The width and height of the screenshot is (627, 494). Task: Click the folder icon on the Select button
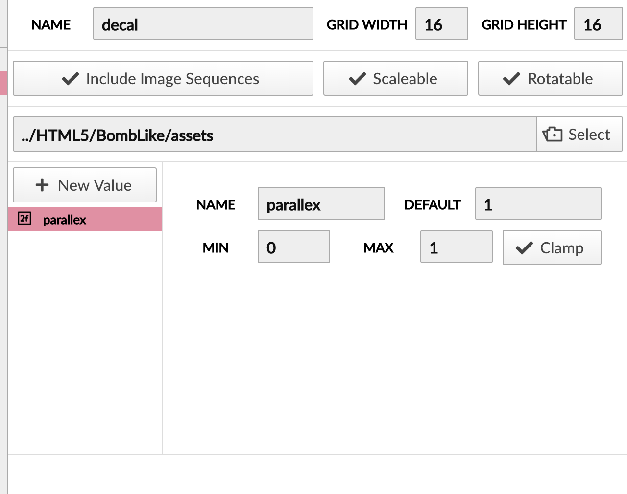point(553,134)
